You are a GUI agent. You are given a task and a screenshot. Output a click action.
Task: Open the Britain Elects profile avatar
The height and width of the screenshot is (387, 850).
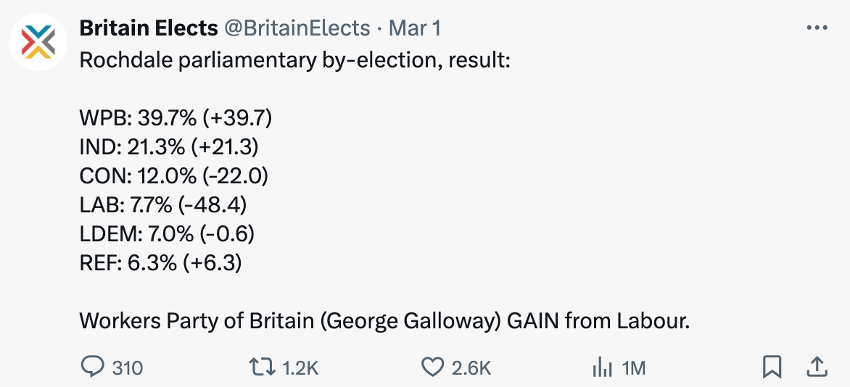[38, 42]
